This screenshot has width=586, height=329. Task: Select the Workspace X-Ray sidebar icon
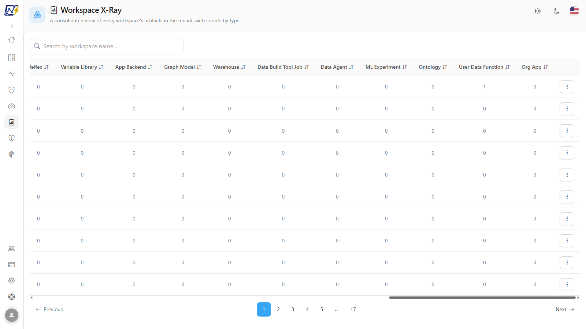(12, 122)
